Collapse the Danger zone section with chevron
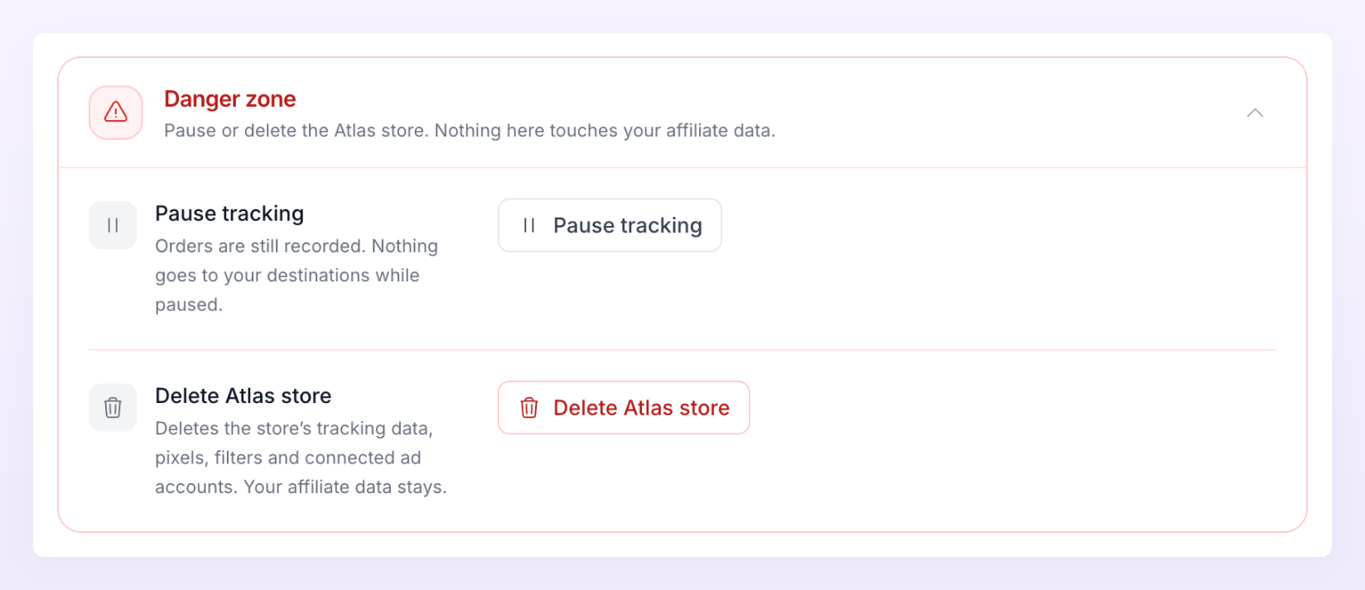The image size is (1365, 590). click(x=1255, y=113)
